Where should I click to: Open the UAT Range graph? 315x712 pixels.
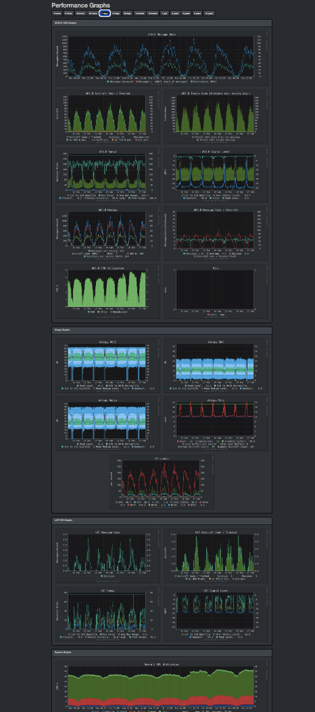(108, 614)
